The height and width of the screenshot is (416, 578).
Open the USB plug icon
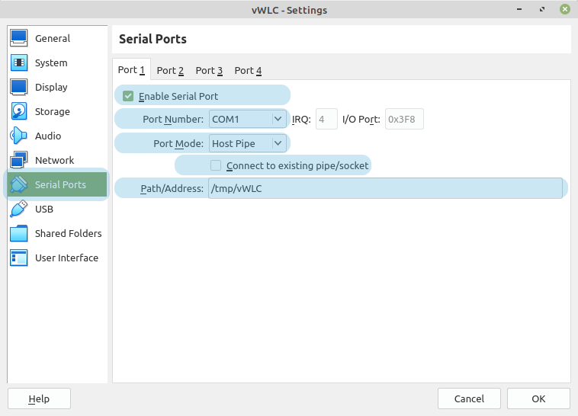click(19, 209)
